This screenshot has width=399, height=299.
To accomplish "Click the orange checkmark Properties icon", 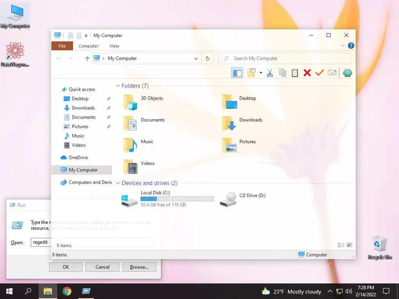I will 320,73.
